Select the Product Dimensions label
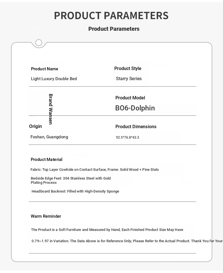The width and height of the screenshot is (223, 273). tap(136, 126)
